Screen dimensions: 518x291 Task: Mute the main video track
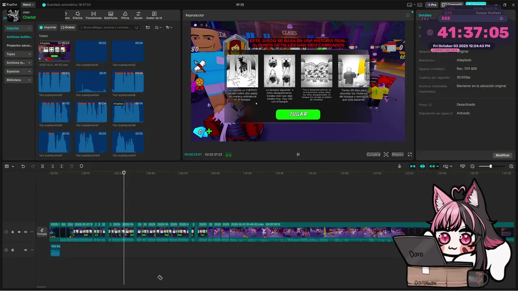click(25, 232)
